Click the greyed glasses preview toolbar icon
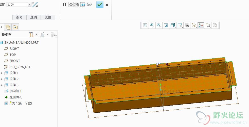The height and width of the screenshot is (127, 249). point(215,25)
